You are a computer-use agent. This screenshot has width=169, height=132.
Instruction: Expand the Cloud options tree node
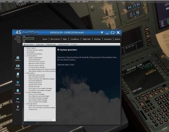[x=25, y=52]
